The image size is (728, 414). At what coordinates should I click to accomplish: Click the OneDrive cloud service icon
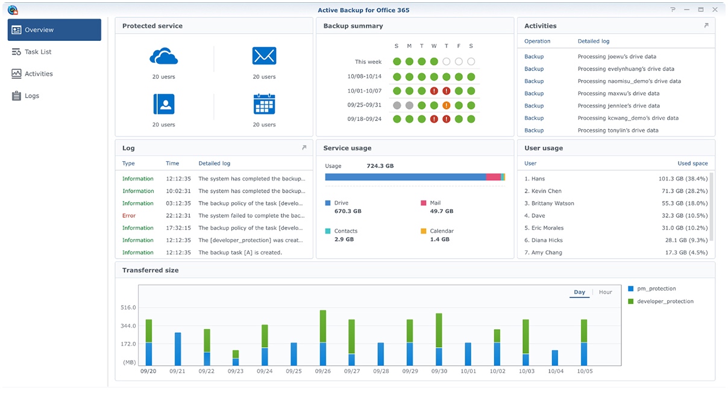tap(163, 57)
